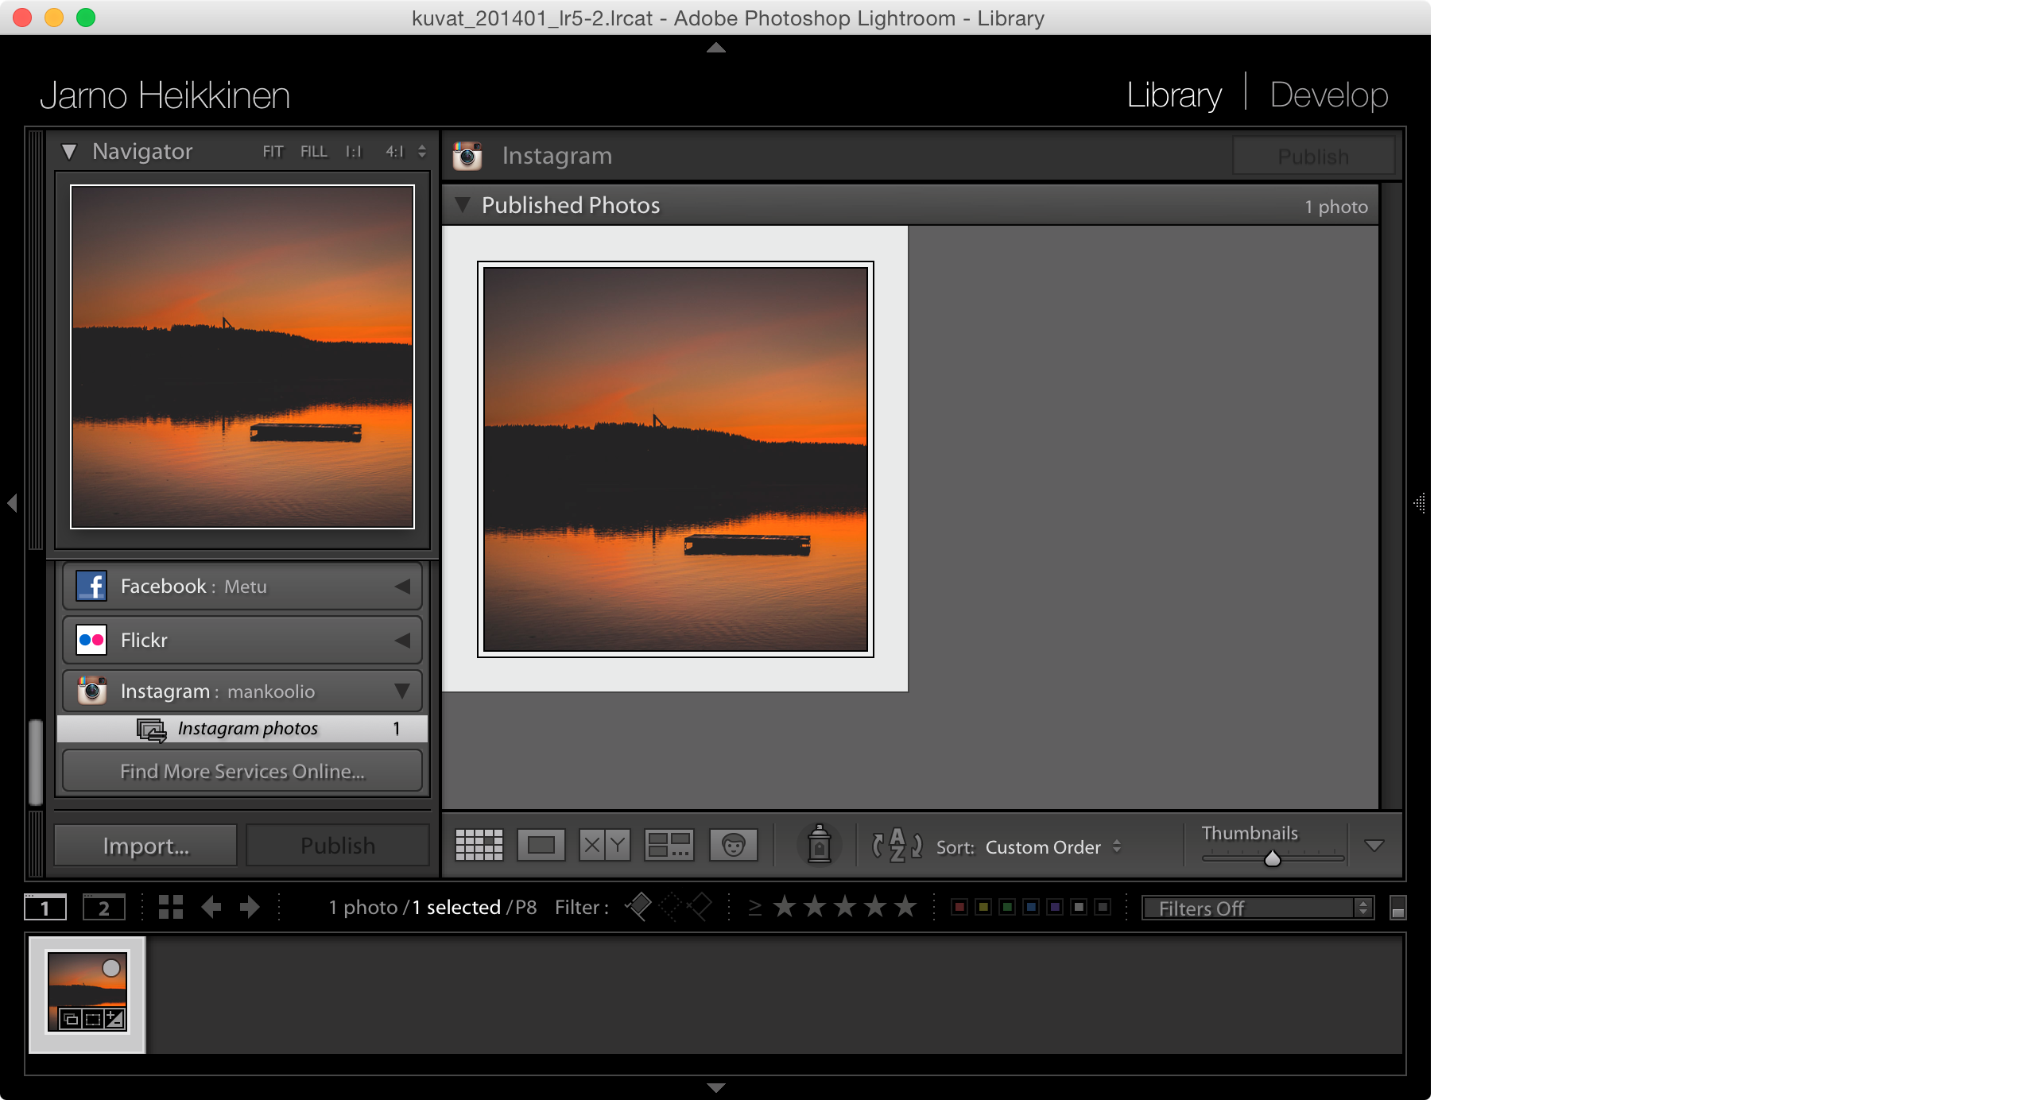This screenshot has width=2035, height=1100.
Task: Open Compare view with XY icon
Action: [x=604, y=845]
